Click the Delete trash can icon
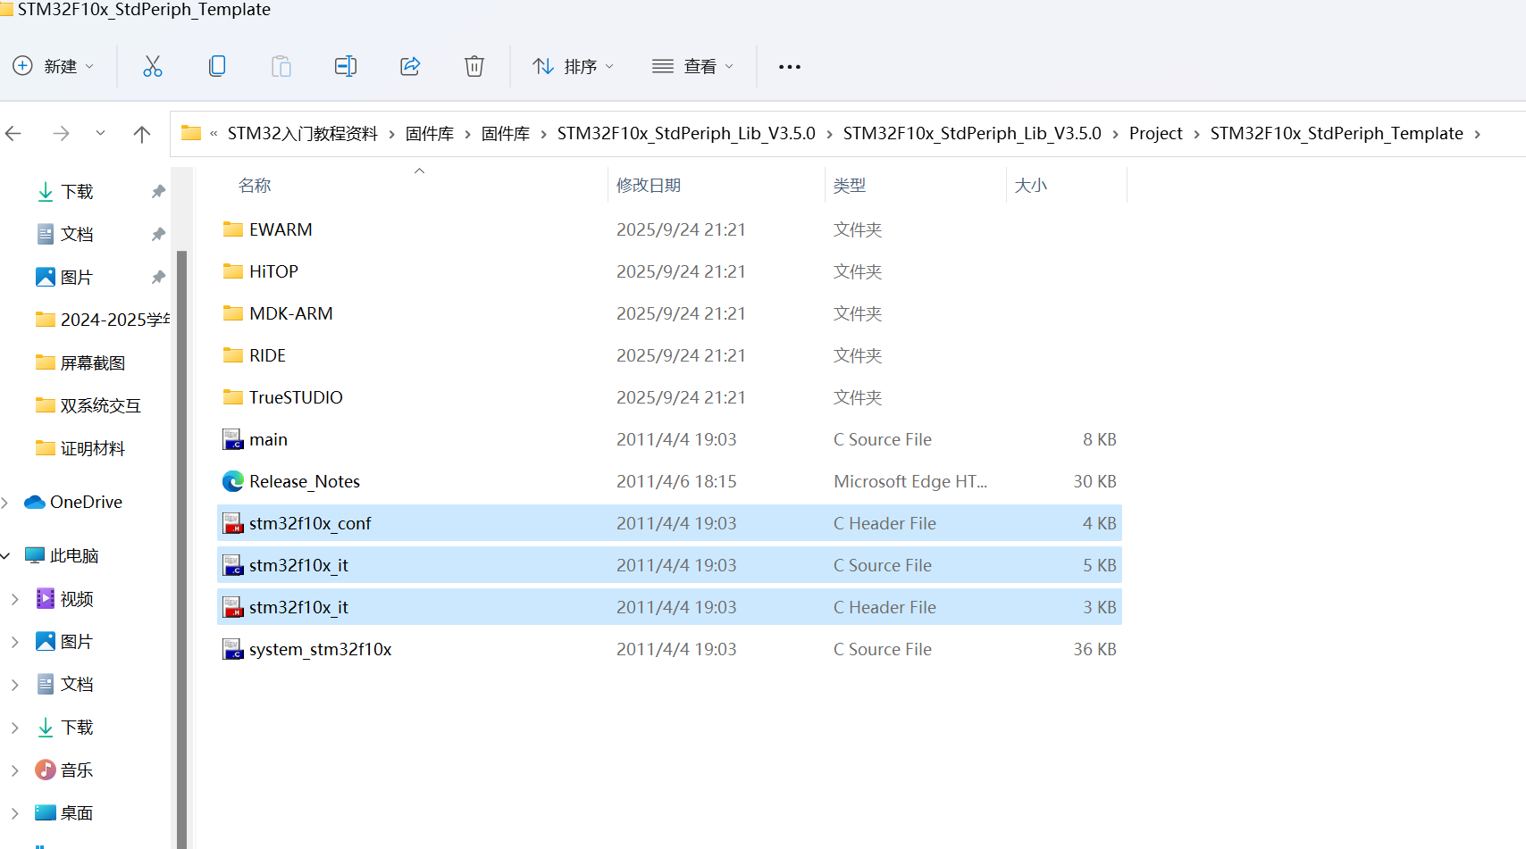Image resolution: width=1526 pixels, height=849 pixels. [474, 66]
